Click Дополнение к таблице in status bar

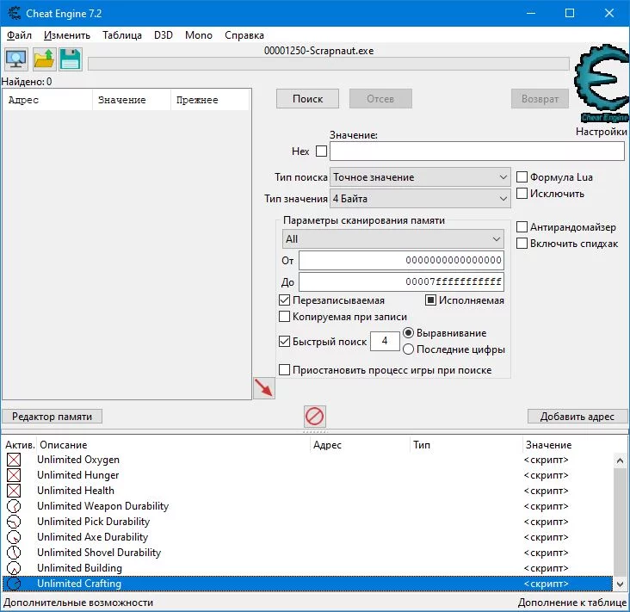point(572,603)
